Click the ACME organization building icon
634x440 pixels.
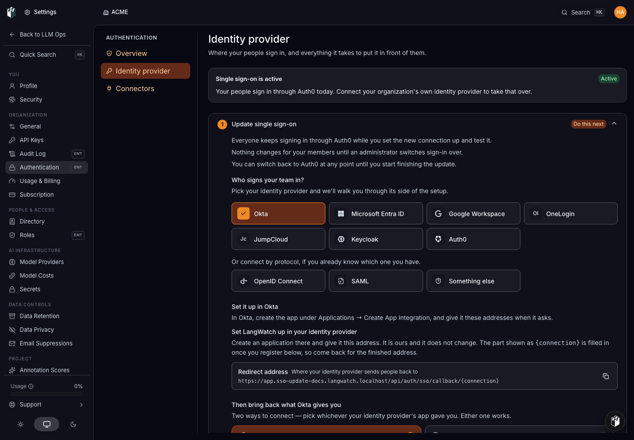coord(106,12)
